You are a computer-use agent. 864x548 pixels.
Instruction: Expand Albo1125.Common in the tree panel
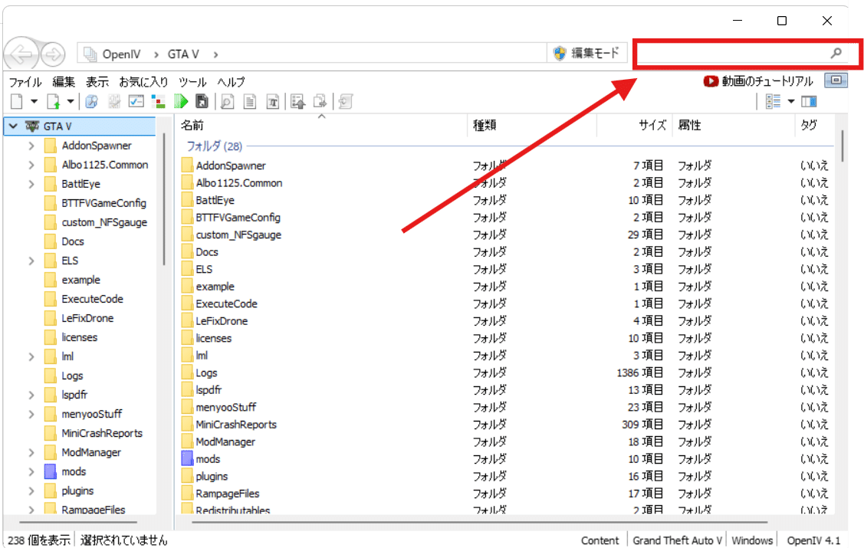click(31, 166)
